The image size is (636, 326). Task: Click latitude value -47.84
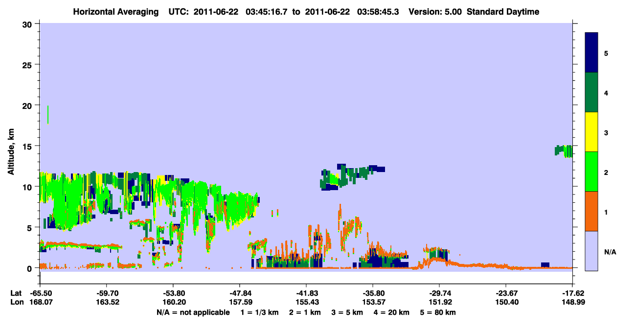[x=239, y=293]
